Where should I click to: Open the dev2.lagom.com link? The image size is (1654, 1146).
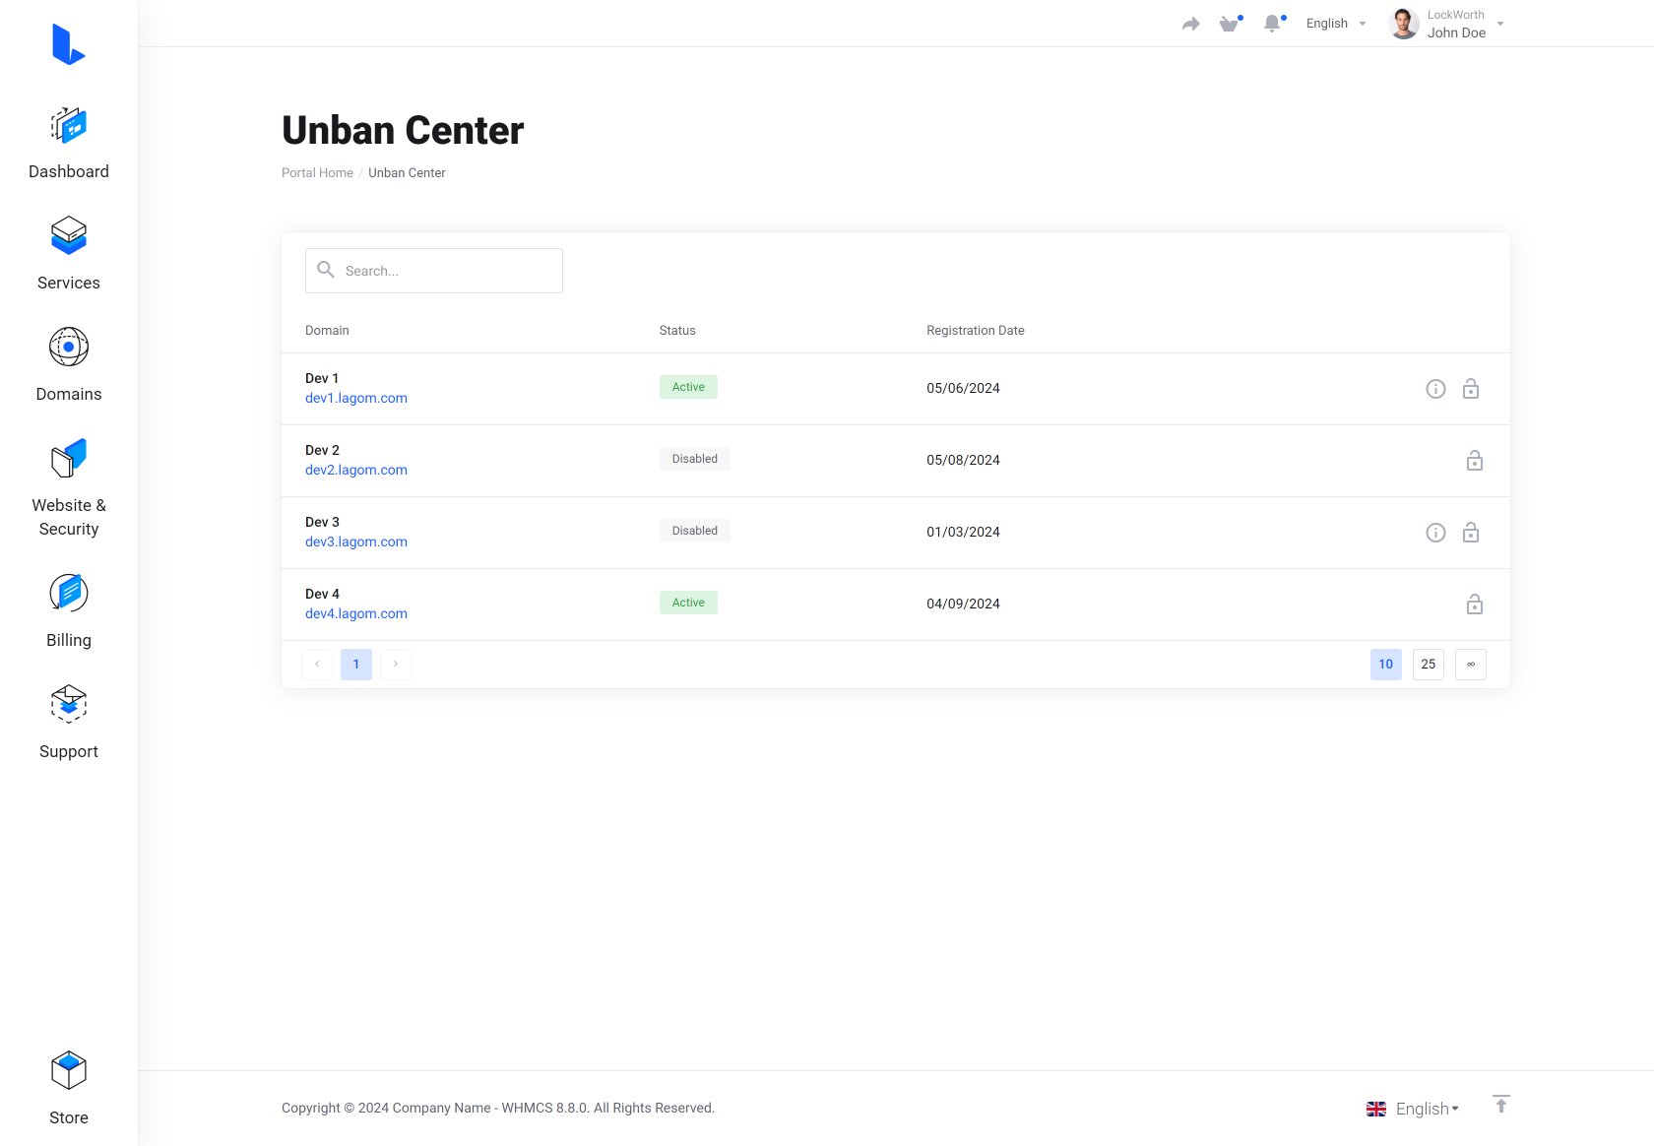356,470
